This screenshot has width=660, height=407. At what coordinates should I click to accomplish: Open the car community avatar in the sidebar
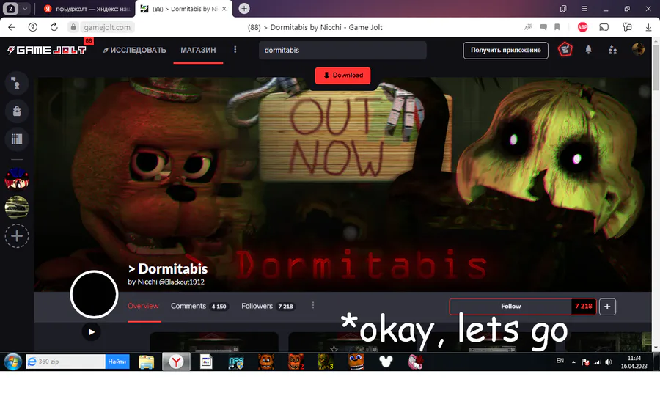17,208
